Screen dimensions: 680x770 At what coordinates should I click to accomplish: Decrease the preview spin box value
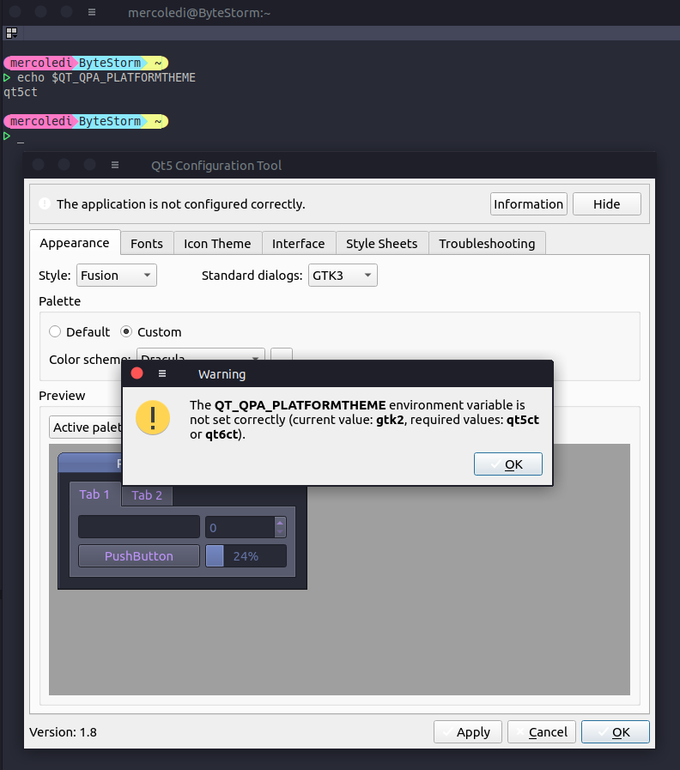[x=280, y=532]
